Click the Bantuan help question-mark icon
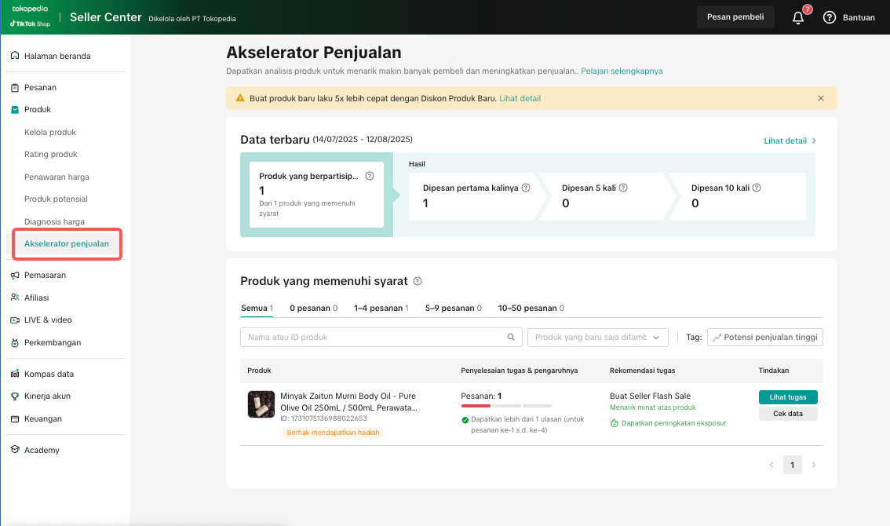Screen dimensions: 890x526 [830, 17]
